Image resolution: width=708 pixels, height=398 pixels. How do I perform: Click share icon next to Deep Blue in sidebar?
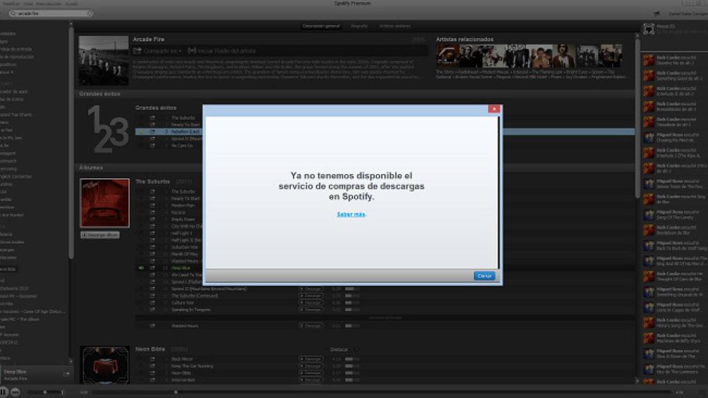[66, 374]
